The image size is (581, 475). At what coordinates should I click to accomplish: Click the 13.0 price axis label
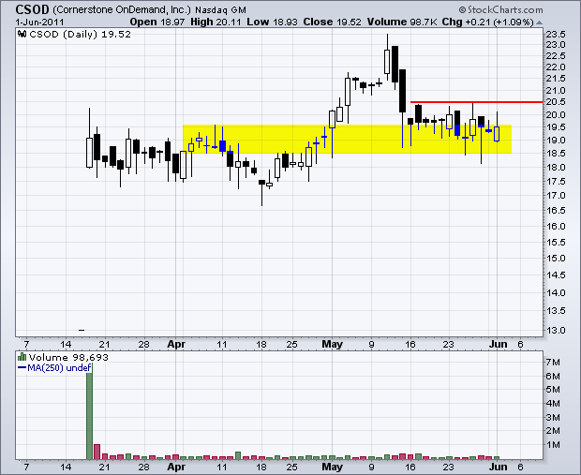click(x=556, y=330)
